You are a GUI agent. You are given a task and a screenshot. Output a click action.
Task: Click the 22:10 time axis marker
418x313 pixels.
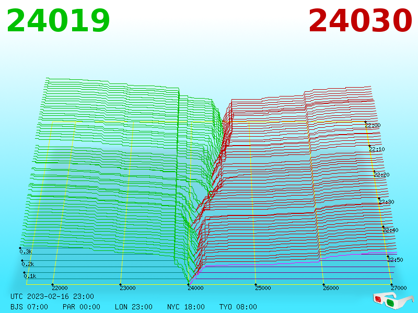(x=377, y=149)
